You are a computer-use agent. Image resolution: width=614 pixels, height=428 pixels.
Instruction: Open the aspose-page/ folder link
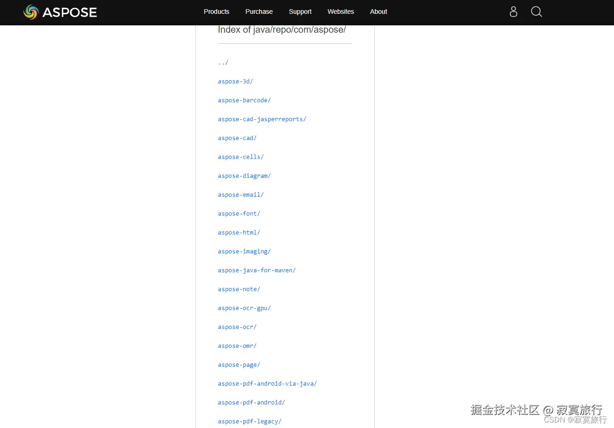coord(239,365)
